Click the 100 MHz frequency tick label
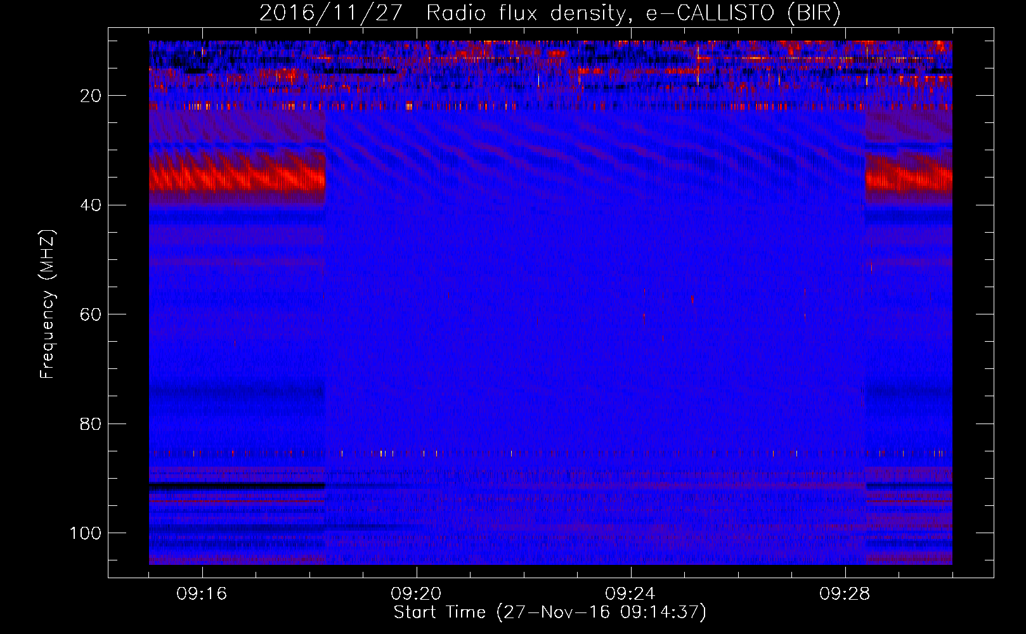 point(86,533)
